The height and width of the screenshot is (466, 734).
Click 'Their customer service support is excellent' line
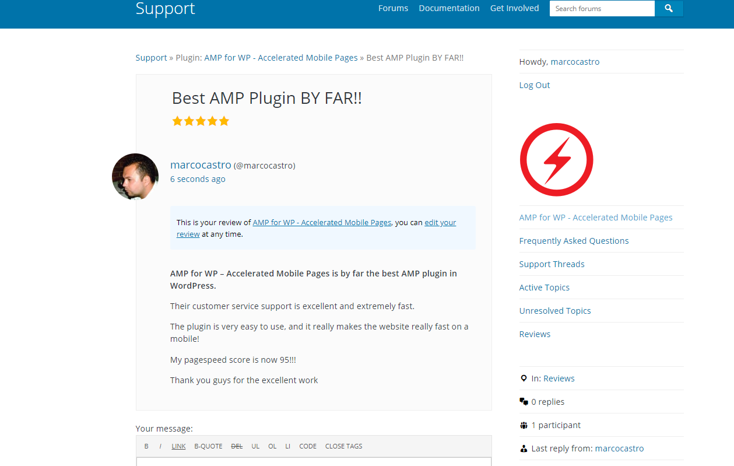(x=292, y=306)
